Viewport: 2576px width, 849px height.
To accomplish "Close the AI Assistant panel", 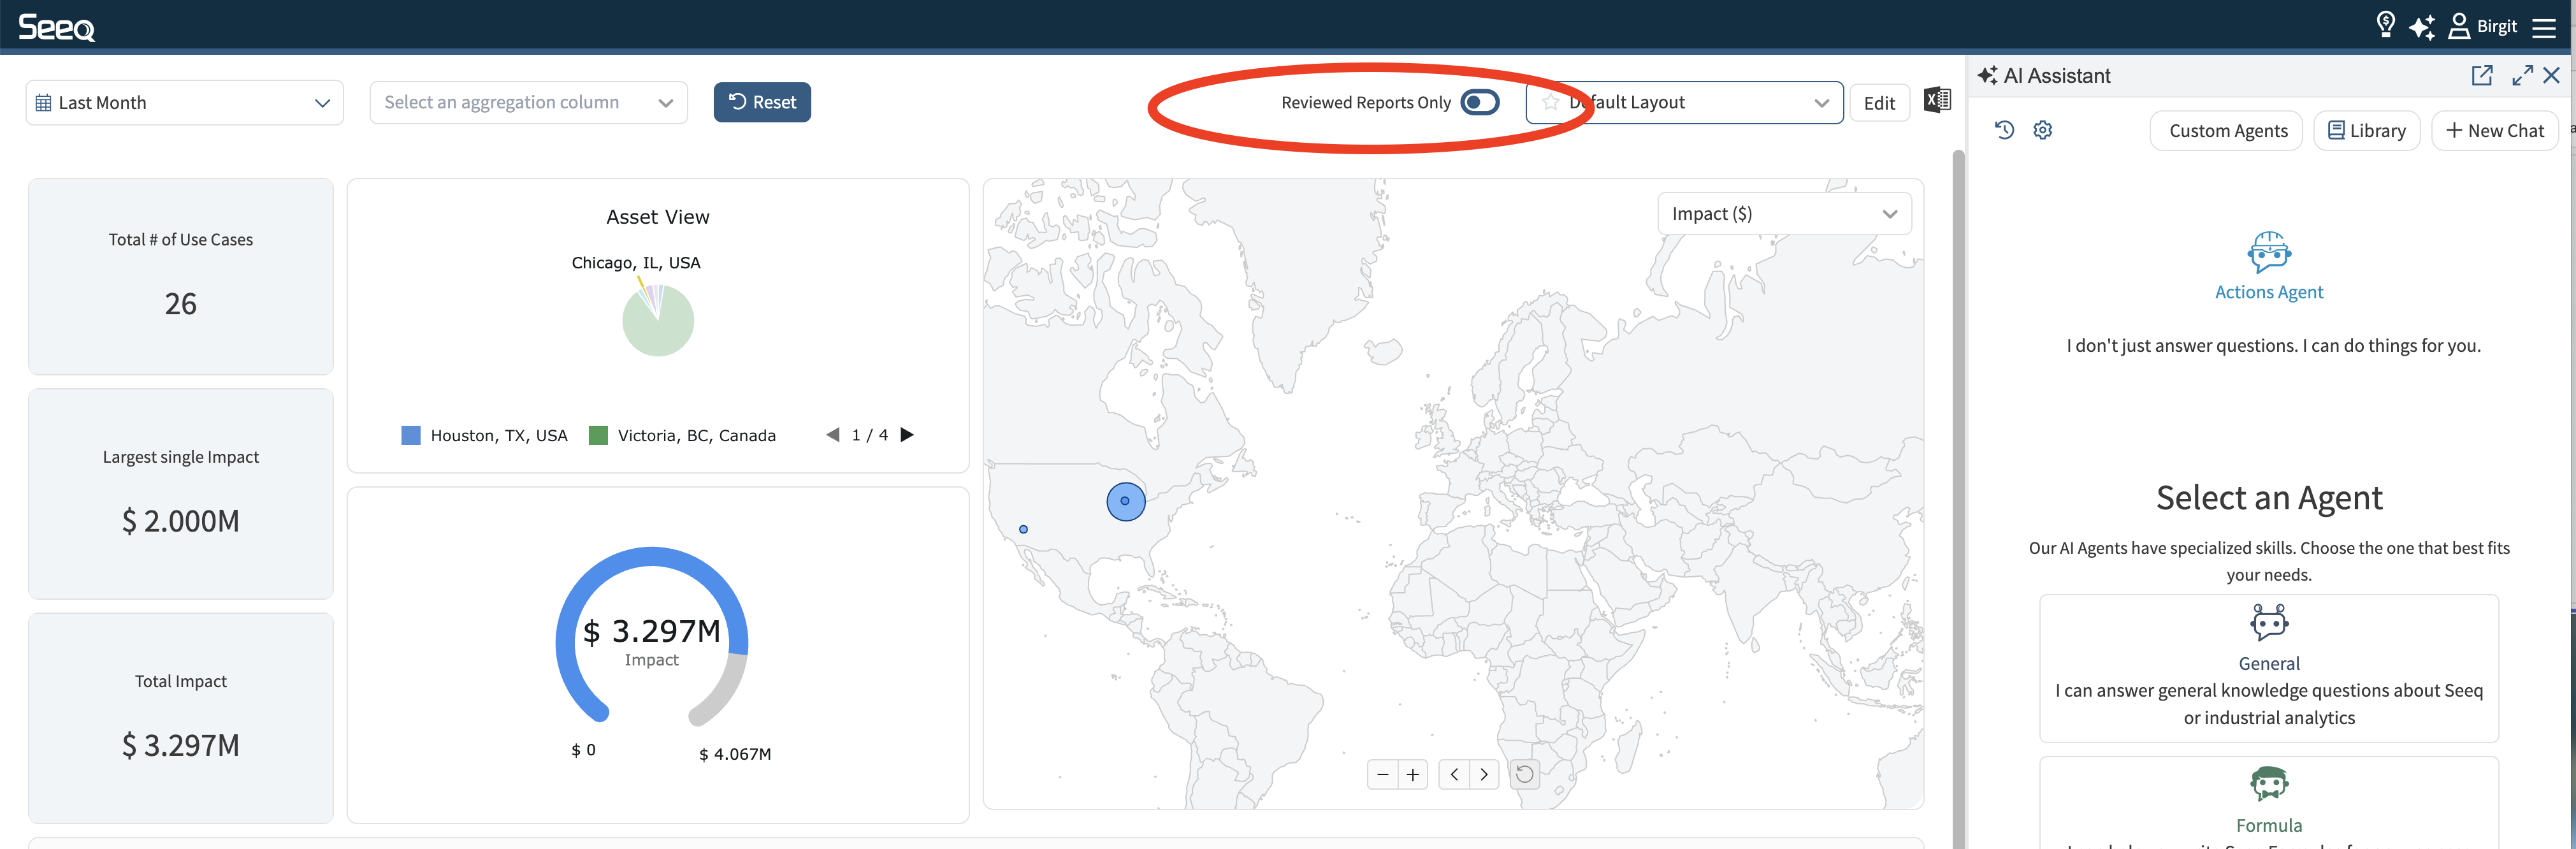I will 2552,75.
